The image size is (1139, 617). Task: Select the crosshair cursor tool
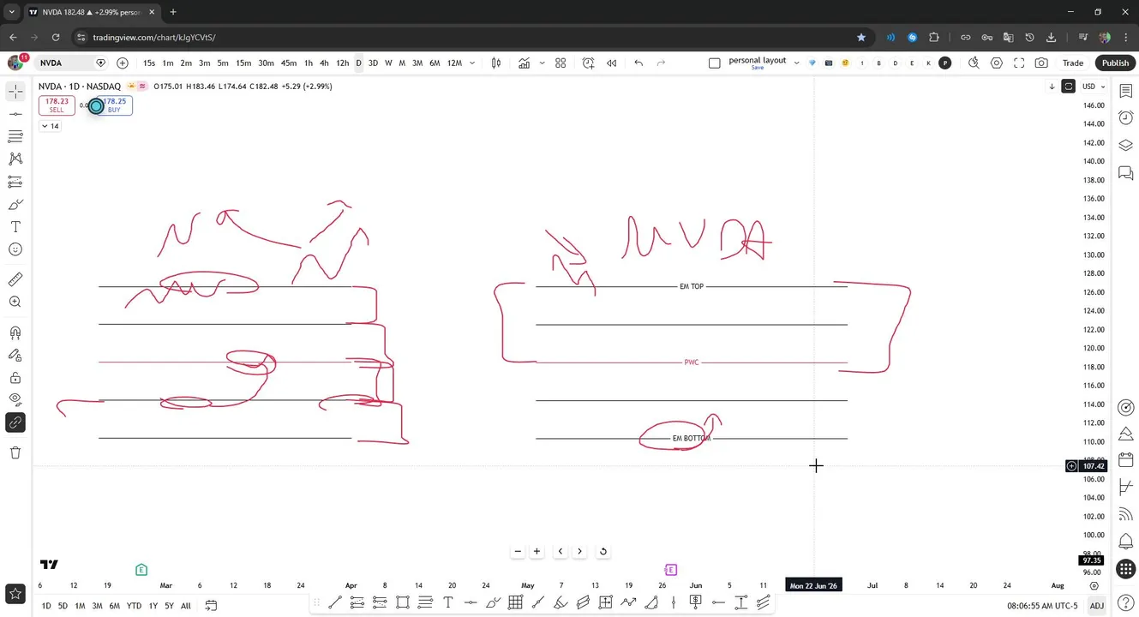15,91
